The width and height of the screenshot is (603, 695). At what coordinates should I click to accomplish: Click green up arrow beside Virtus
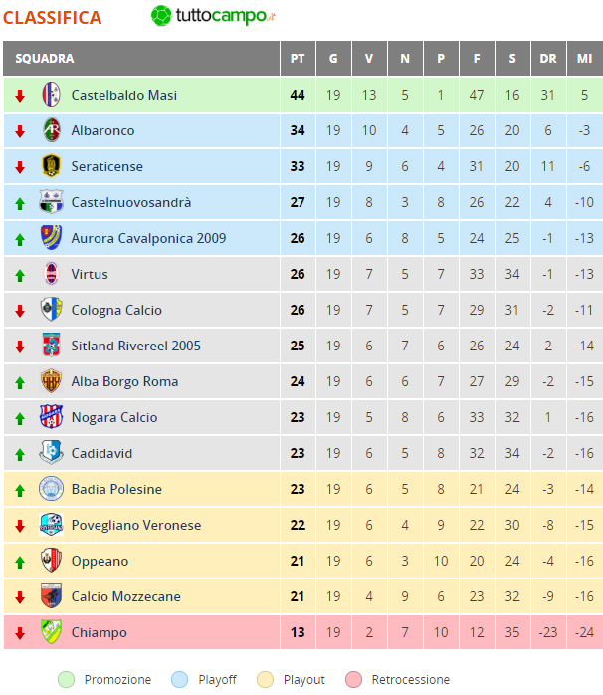(x=20, y=275)
